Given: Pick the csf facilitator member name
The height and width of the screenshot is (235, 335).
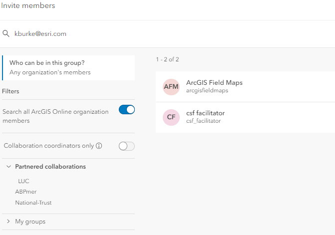Looking at the screenshot, I should [x=205, y=113].
